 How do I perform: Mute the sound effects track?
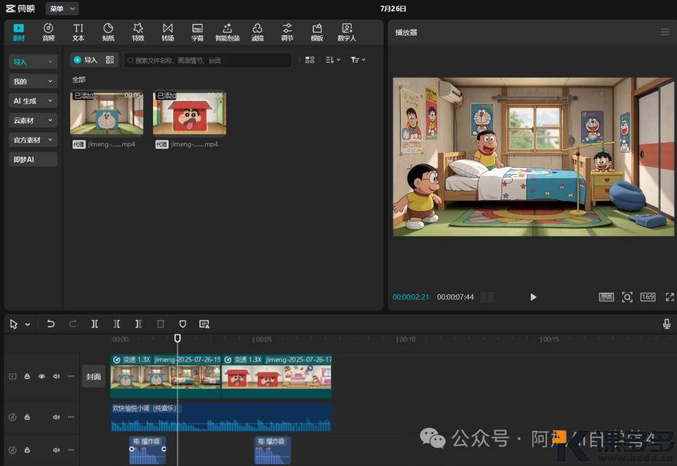tap(56, 450)
